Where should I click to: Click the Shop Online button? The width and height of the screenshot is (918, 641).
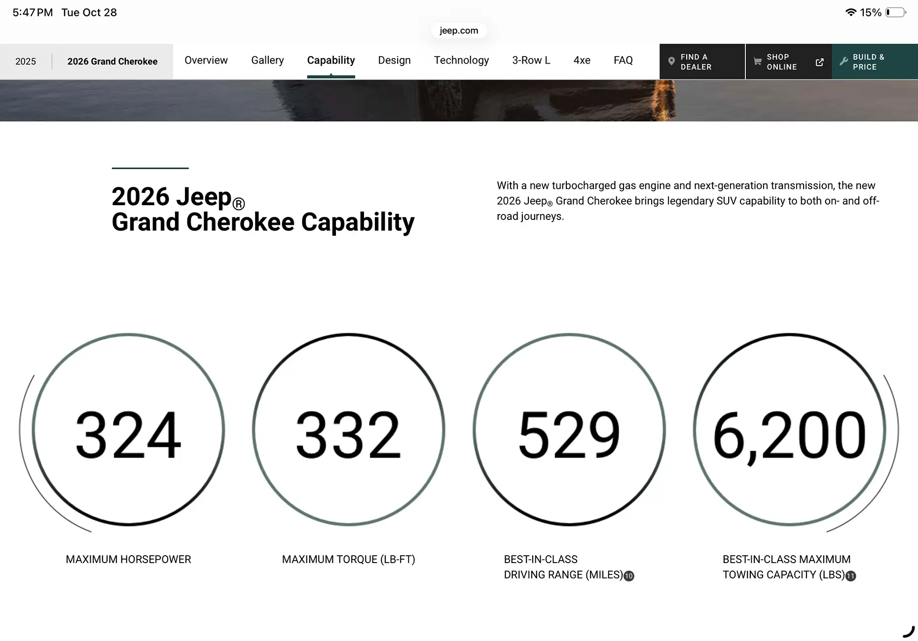[x=789, y=62]
